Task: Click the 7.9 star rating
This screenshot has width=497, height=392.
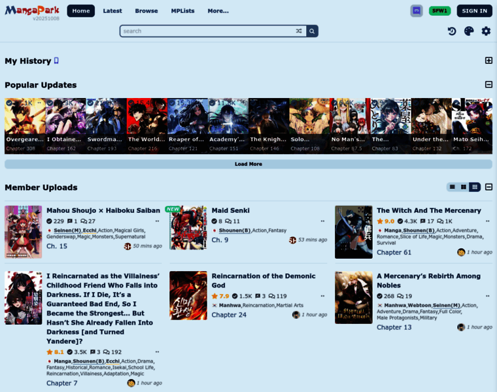Action: coord(220,296)
